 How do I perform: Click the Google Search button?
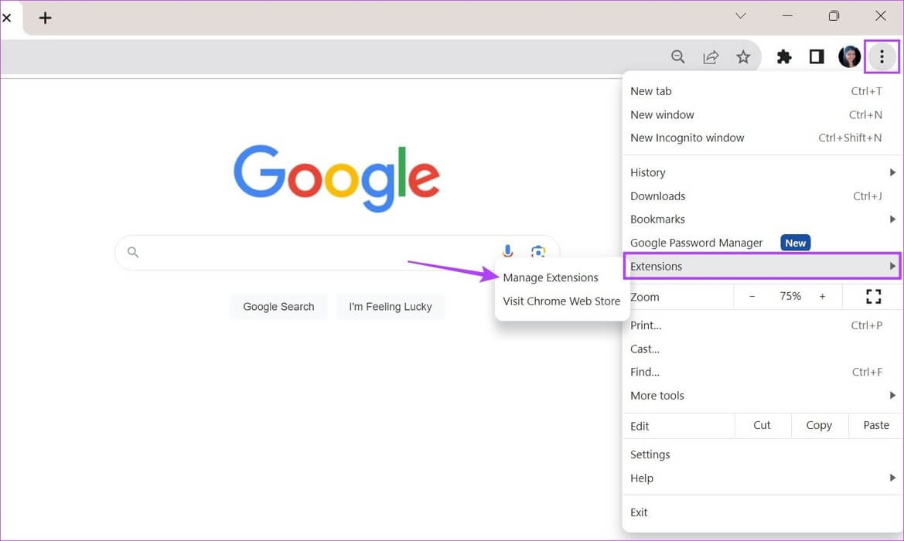tap(278, 307)
